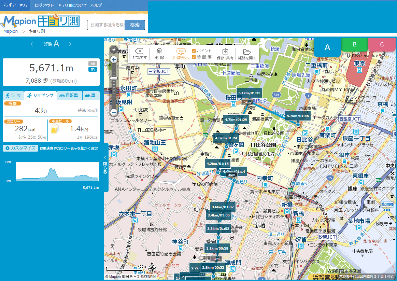The width and height of the screenshot is (397, 281).
Task: Open route folder (経路を開く) icon
Action: 247,52
